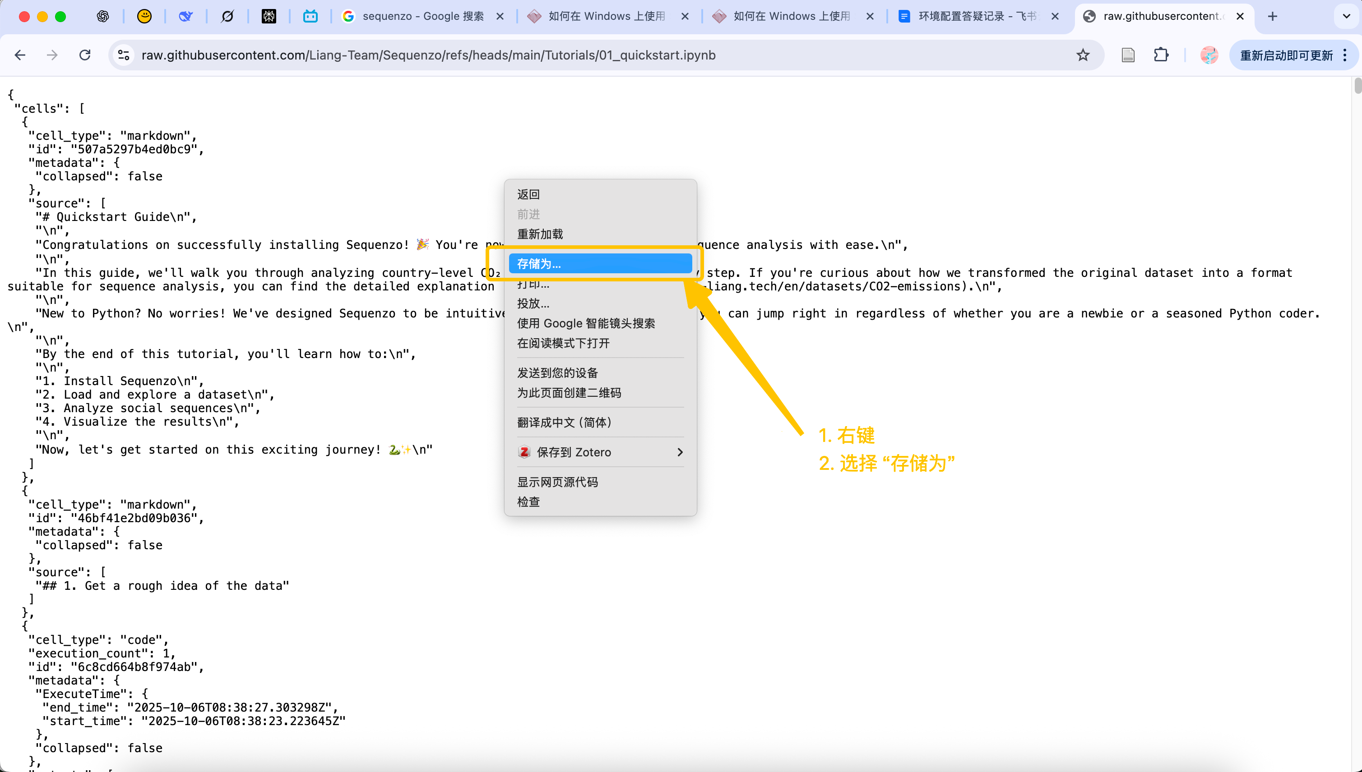Click the browser back arrow icon

tap(20, 55)
